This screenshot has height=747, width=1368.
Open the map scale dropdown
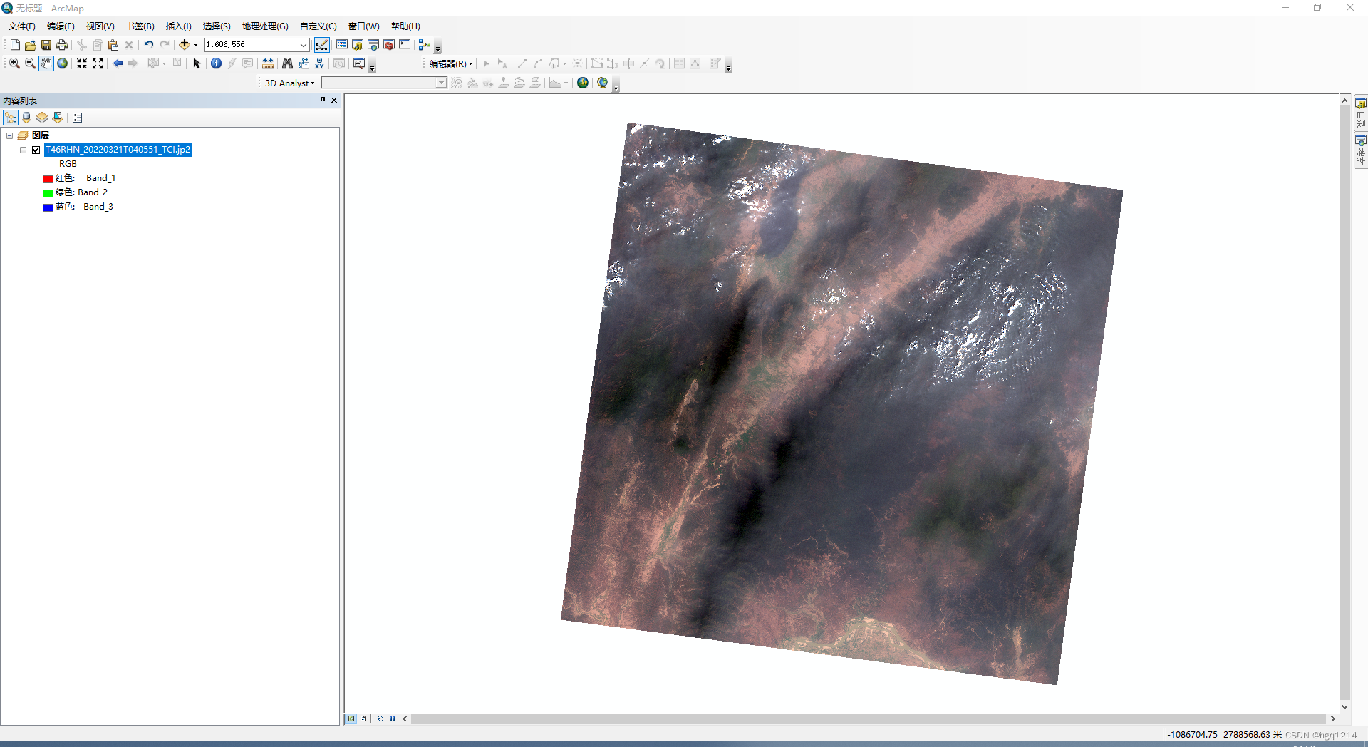tap(304, 45)
